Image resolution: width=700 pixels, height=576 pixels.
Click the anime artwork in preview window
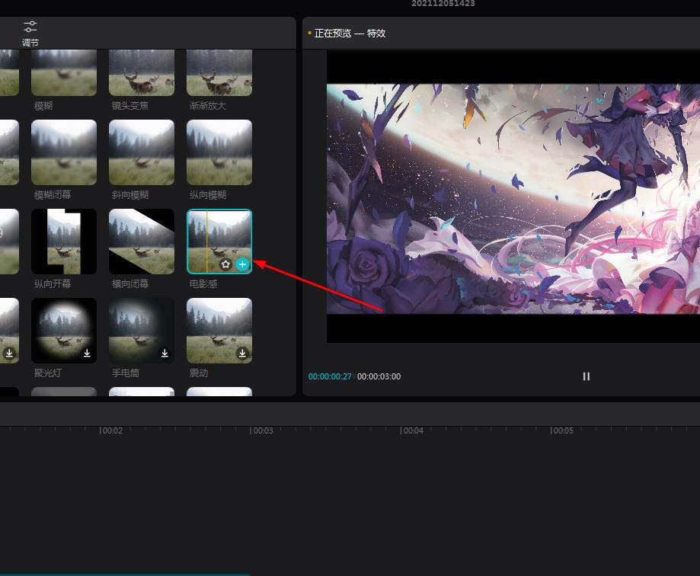[x=513, y=198]
